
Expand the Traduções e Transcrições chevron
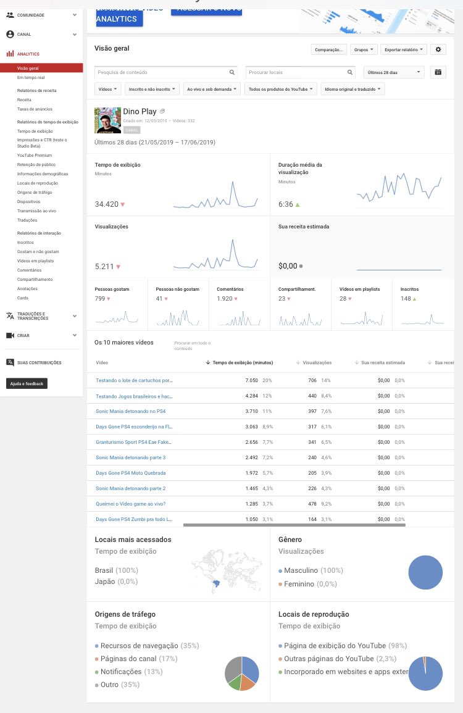pos(75,315)
